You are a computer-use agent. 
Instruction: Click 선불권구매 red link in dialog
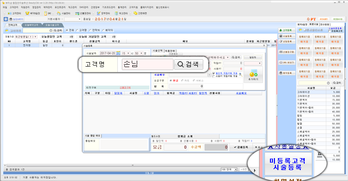[125, 88]
